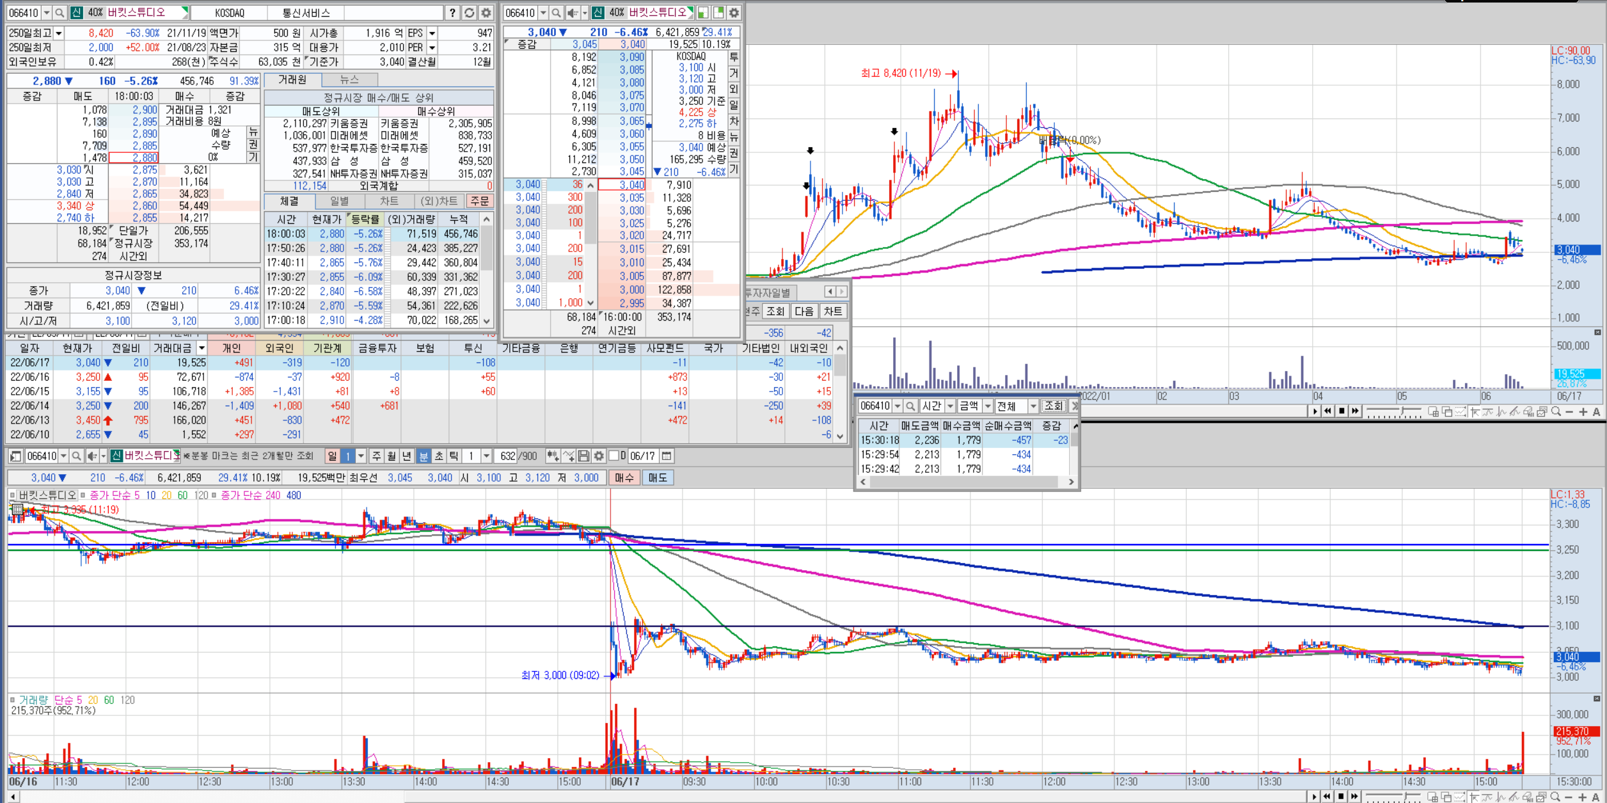Switch to the 체결 tab
1607x803 pixels.
click(289, 201)
